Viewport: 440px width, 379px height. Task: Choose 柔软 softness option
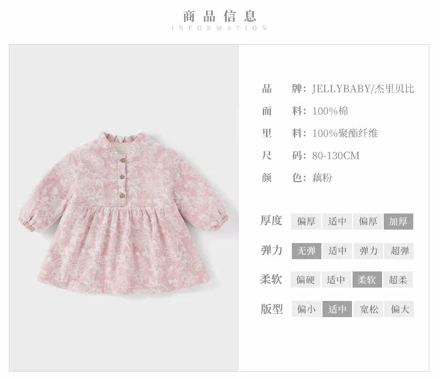367,280
